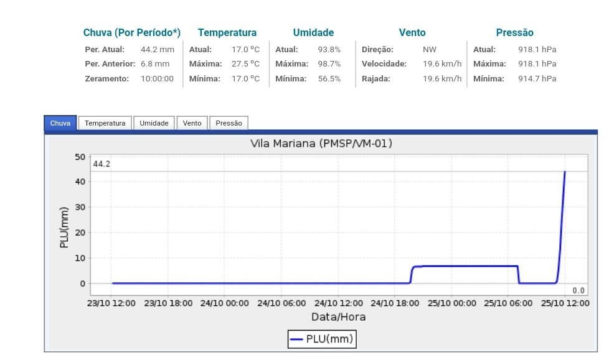This screenshot has height=363, width=614.
Task: Show the Vento chart tab
Action: point(192,123)
